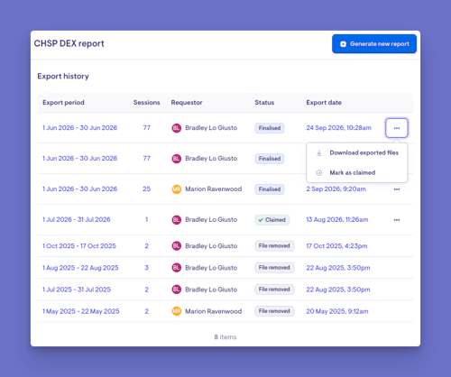Click the Export period column header
The width and height of the screenshot is (451, 377).
pos(63,103)
